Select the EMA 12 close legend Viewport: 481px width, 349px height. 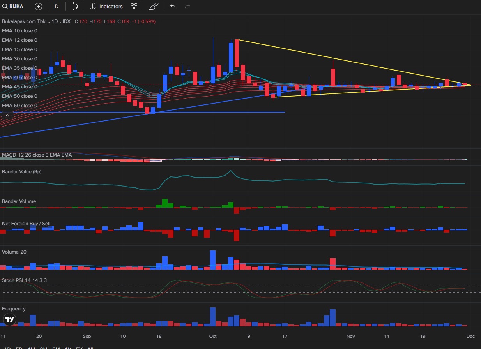click(x=19, y=40)
